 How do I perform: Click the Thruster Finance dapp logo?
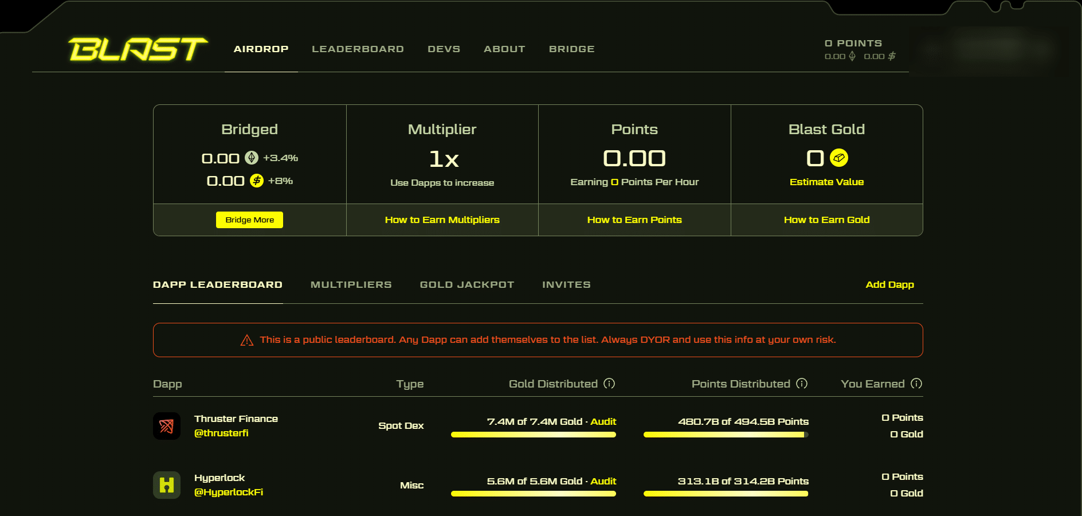tap(166, 425)
